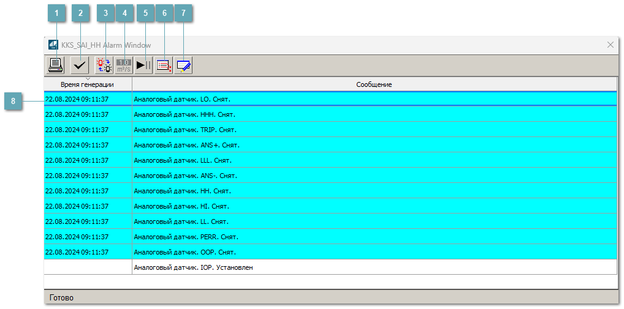Select the ANS+. Снят. alarm entry
This screenshot has height=309, width=624.
tap(186, 145)
